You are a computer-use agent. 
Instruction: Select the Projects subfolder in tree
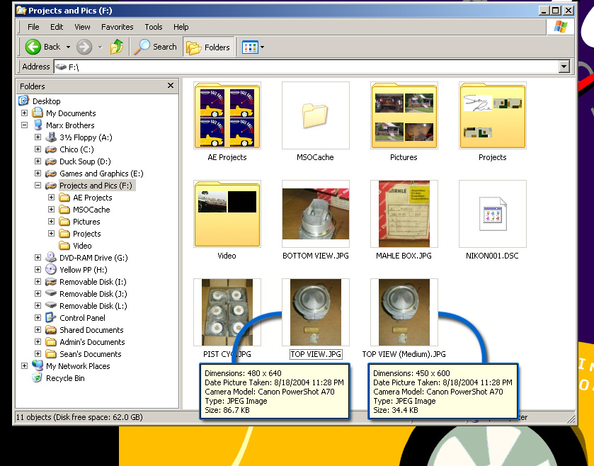pyautogui.click(x=87, y=234)
